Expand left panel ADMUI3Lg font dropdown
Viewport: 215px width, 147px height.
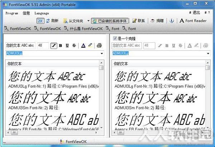coord(102,53)
